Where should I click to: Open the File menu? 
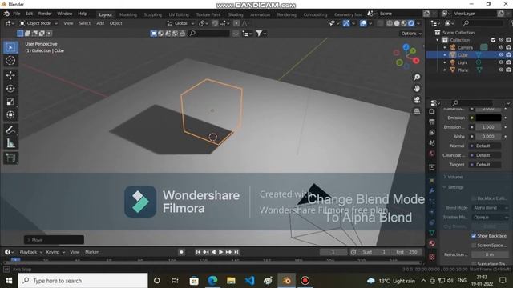[x=17, y=14]
